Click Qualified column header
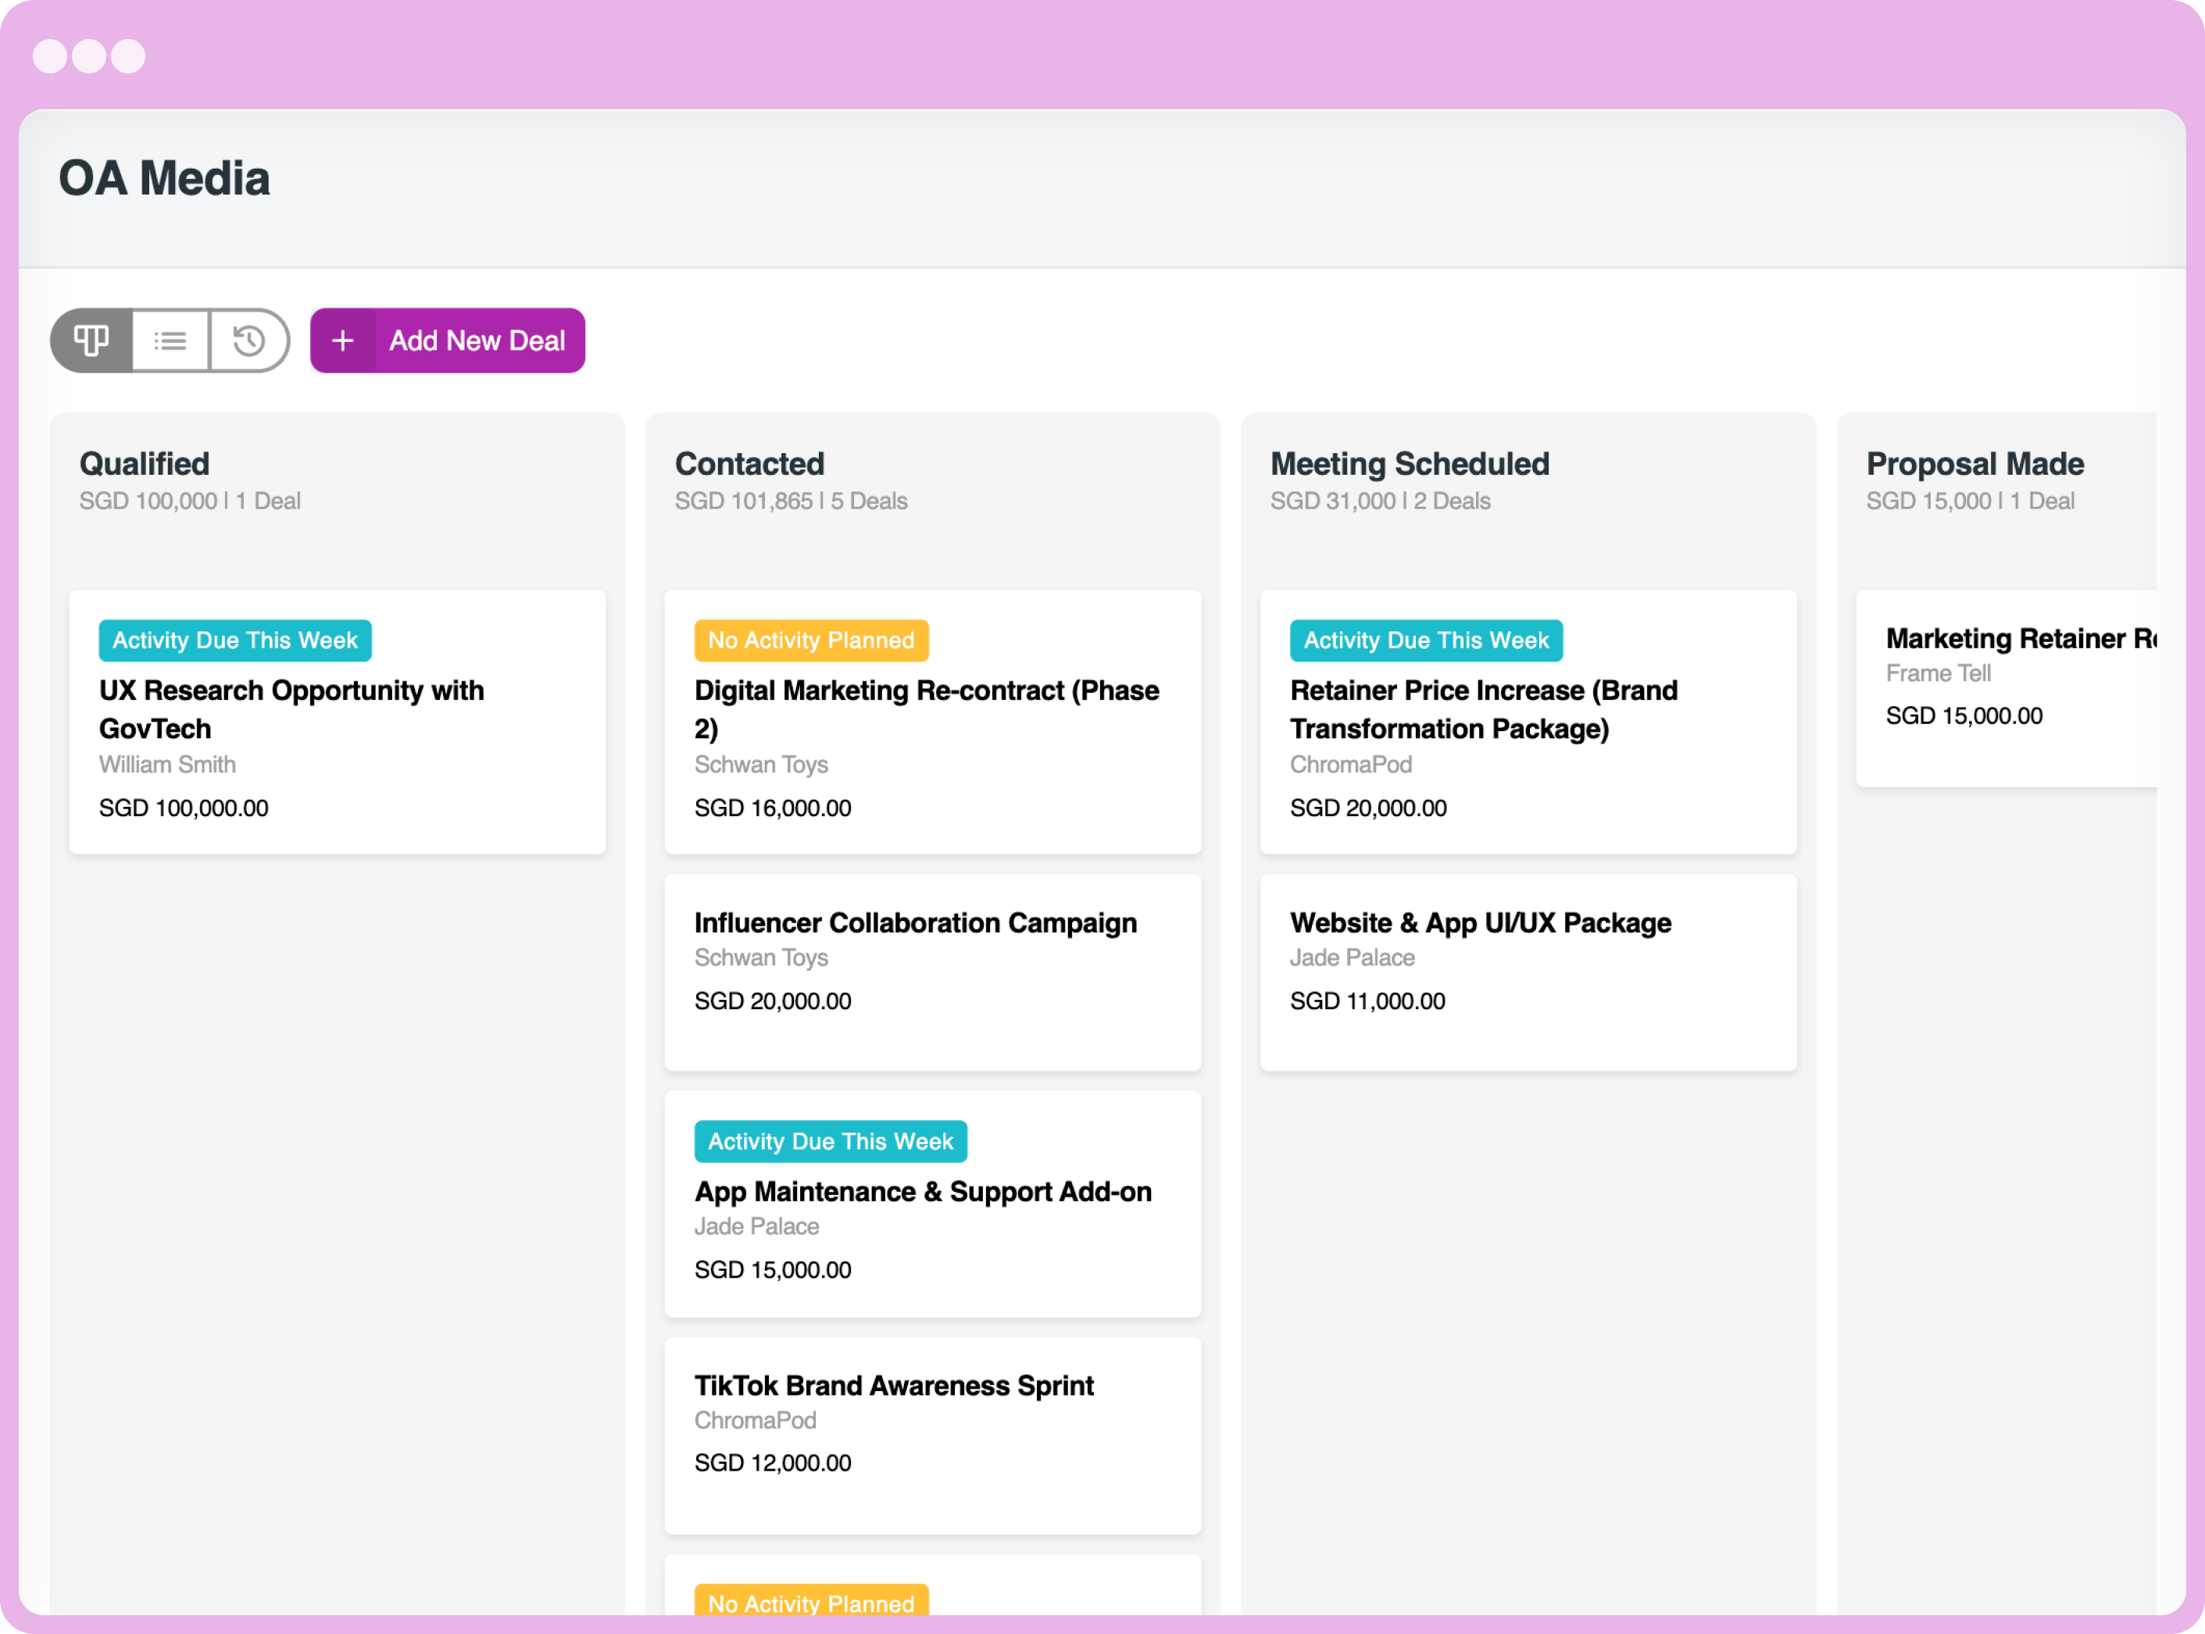Image resolution: width=2205 pixels, height=1634 pixels. click(145, 463)
